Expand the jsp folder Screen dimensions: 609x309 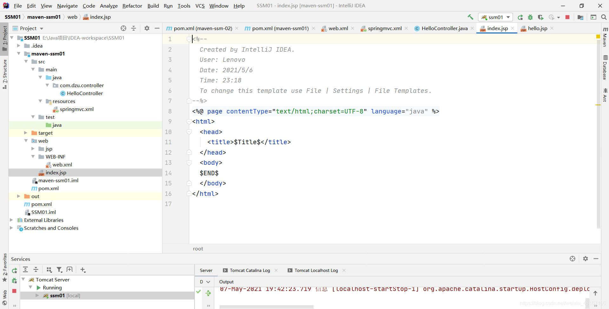[x=33, y=149]
